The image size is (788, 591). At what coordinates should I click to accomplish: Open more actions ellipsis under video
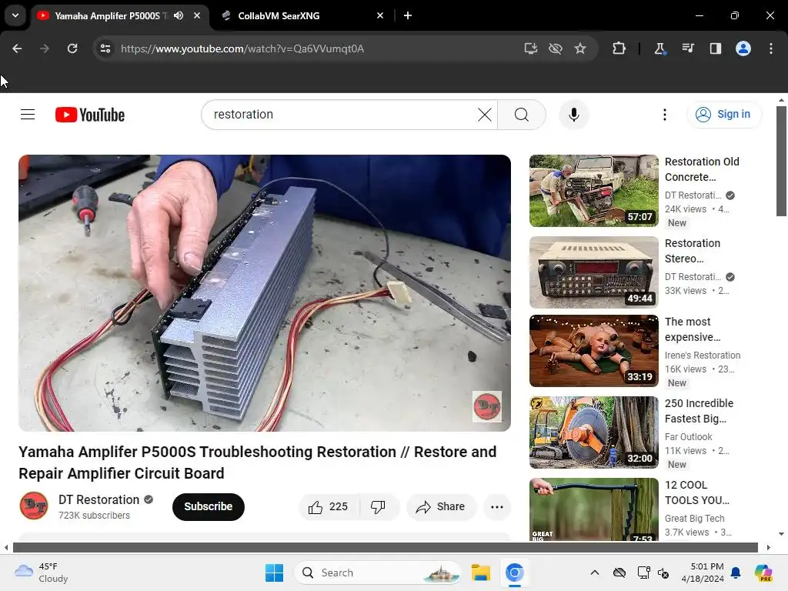pos(497,506)
